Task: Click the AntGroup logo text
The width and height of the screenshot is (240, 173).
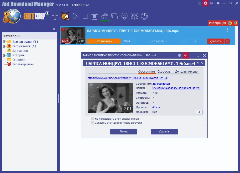Action: (x=36, y=16)
